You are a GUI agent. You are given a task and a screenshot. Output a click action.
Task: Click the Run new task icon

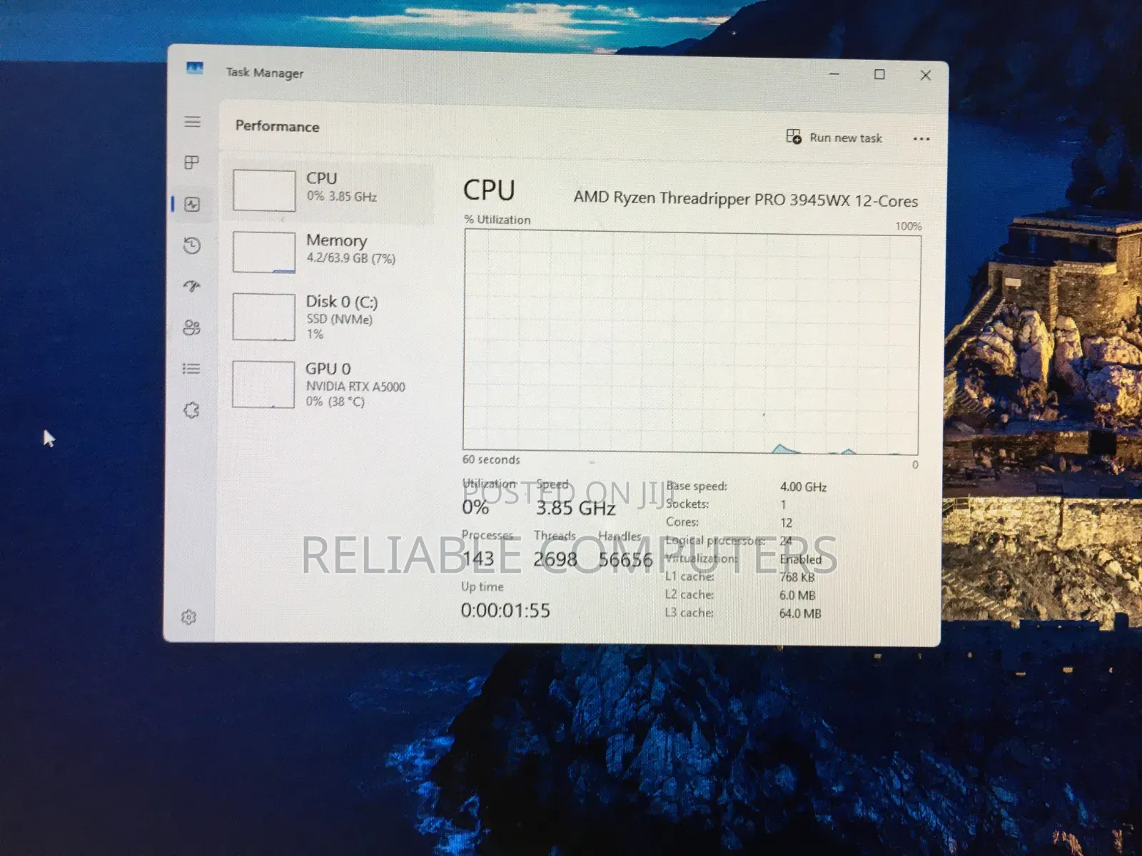click(794, 136)
